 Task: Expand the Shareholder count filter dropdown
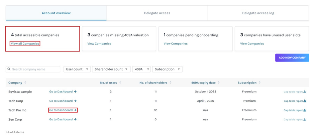[111, 69]
